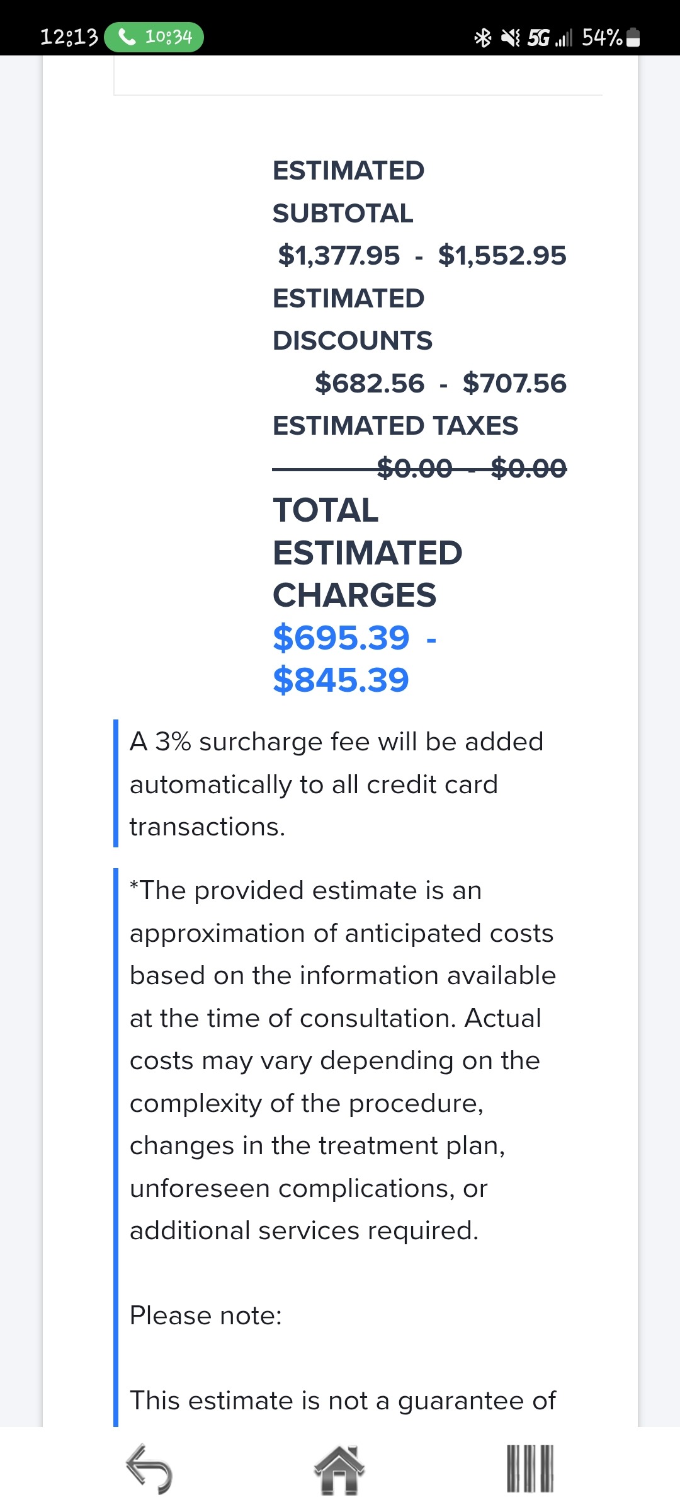Tap the estimate approximation disclaimer paragraph

pyautogui.click(x=343, y=1060)
